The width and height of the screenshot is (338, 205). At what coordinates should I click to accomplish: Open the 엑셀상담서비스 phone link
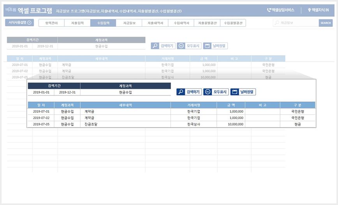pyautogui.click(x=281, y=10)
